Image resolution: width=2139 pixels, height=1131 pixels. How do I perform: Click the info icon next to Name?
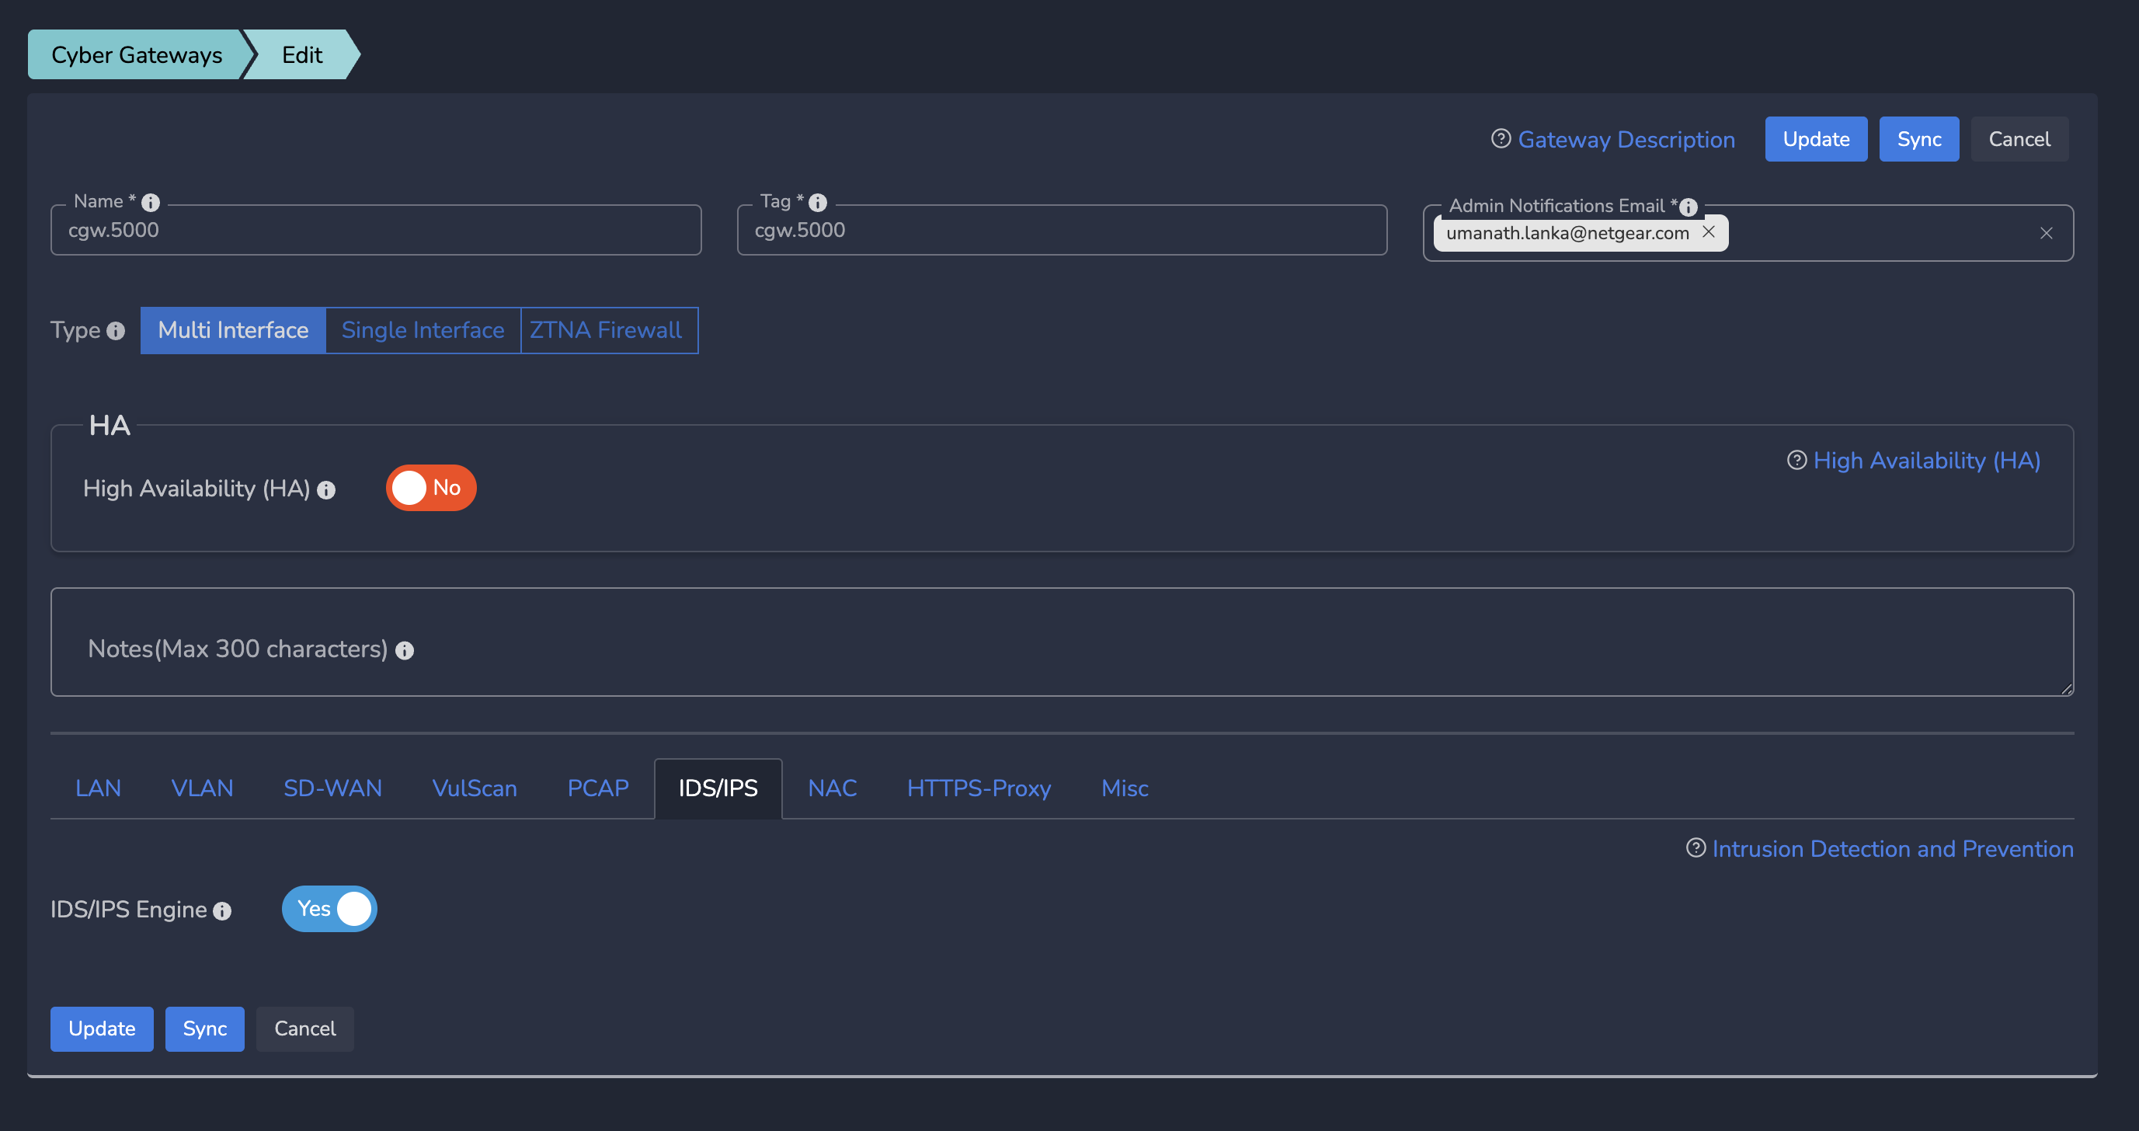(151, 203)
